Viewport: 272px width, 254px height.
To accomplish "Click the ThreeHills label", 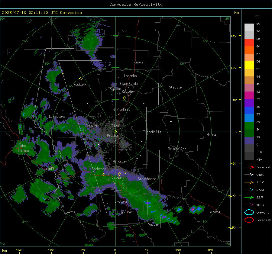I will pyautogui.click(x=152, y=132).
